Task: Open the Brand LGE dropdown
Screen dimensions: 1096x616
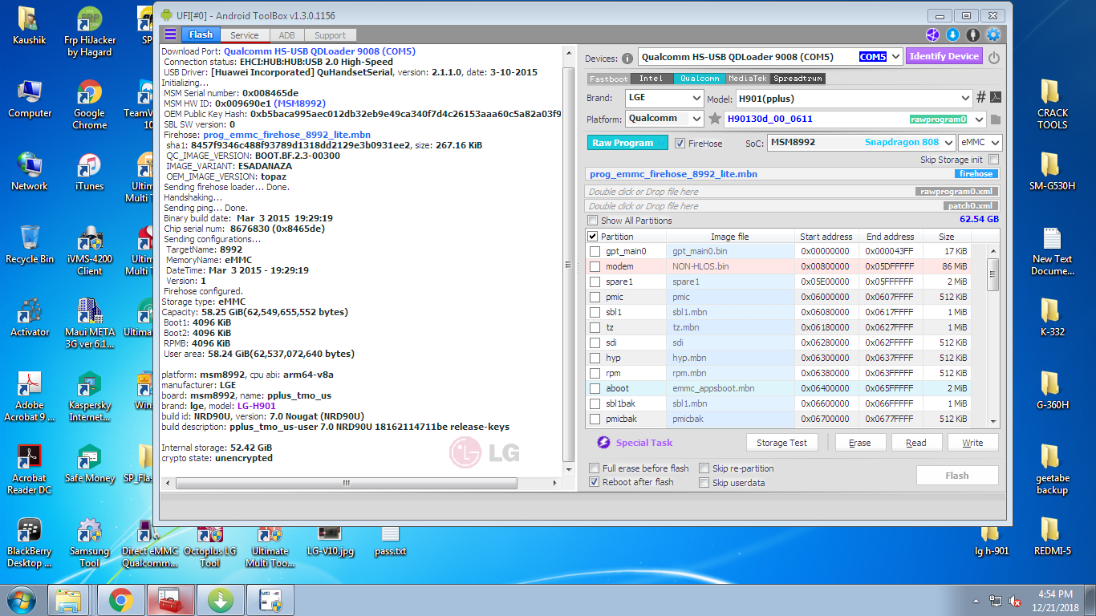Action: click(x=696, y=99)
